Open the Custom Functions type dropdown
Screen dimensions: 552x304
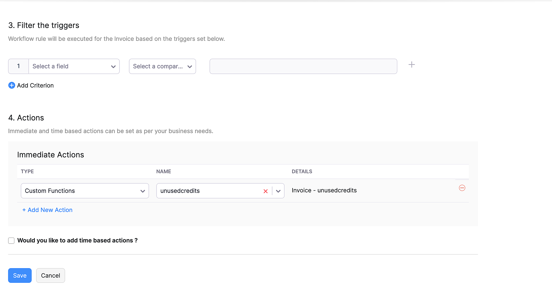[80, 191]
